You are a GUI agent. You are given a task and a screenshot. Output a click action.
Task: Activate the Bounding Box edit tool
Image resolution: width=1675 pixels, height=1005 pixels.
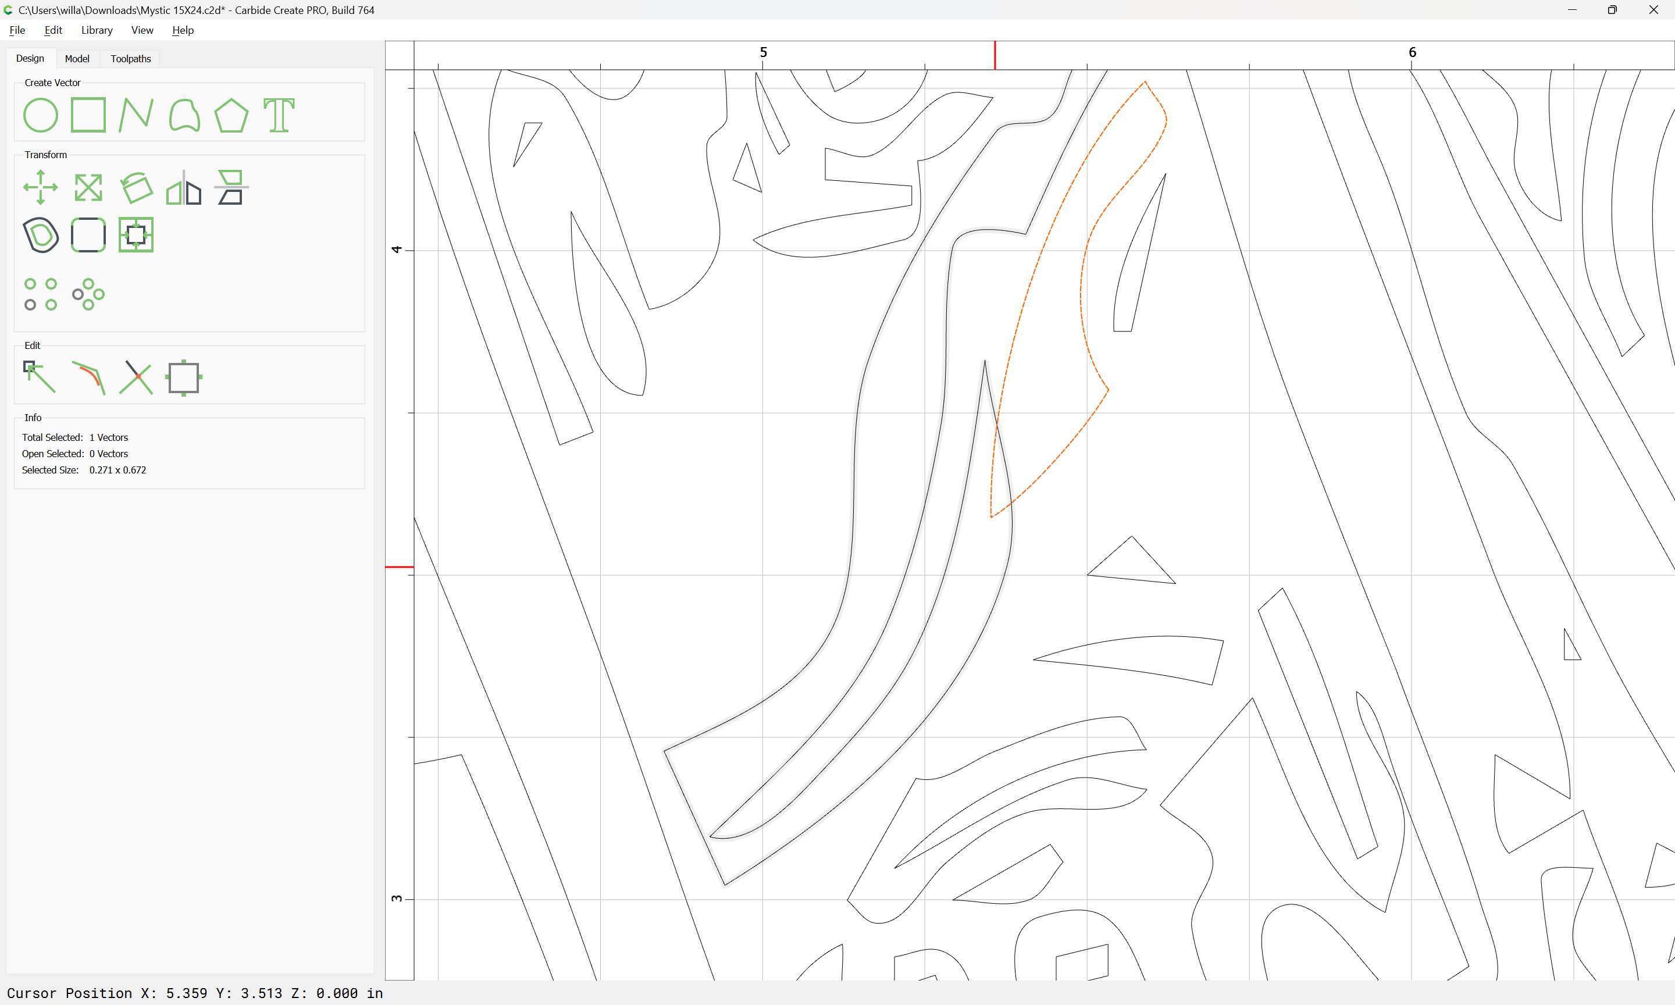click(x=183, y=378)
